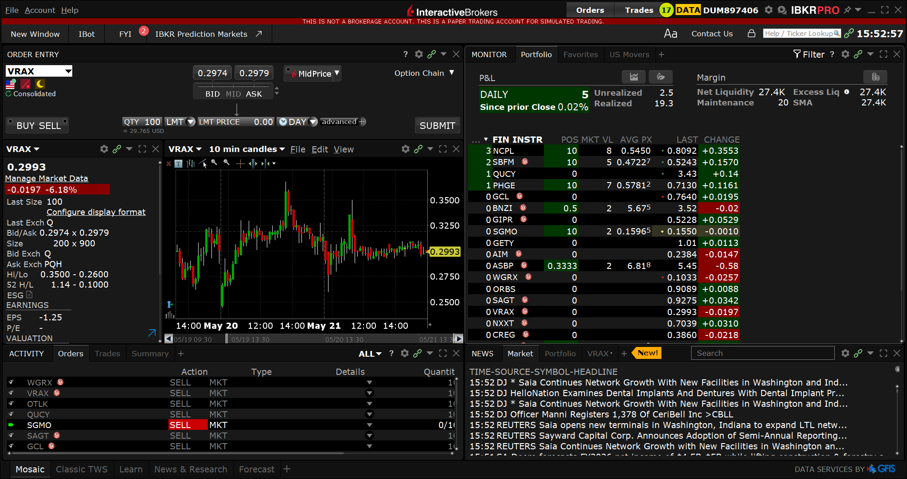Click the Help / Ticker Lookup field
Screen dimensions: 907x479
coord(802,33)
